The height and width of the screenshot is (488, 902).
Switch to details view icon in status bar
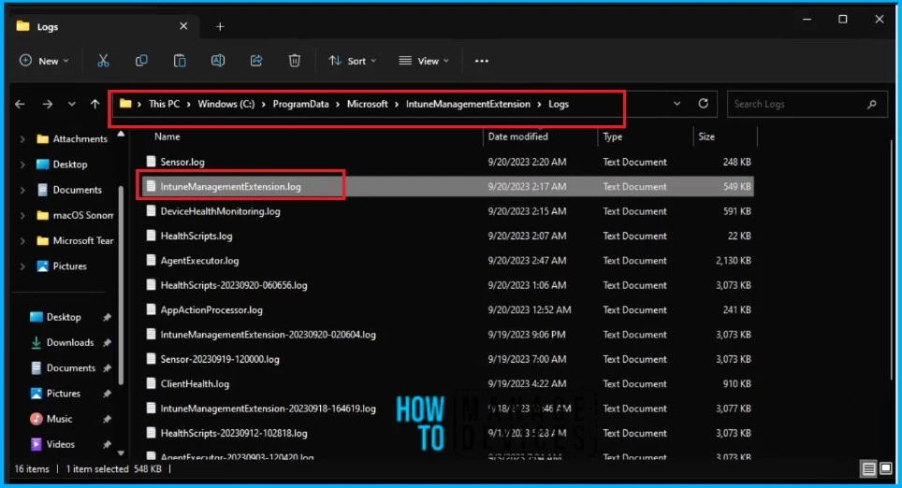click(x=868, y=469)
